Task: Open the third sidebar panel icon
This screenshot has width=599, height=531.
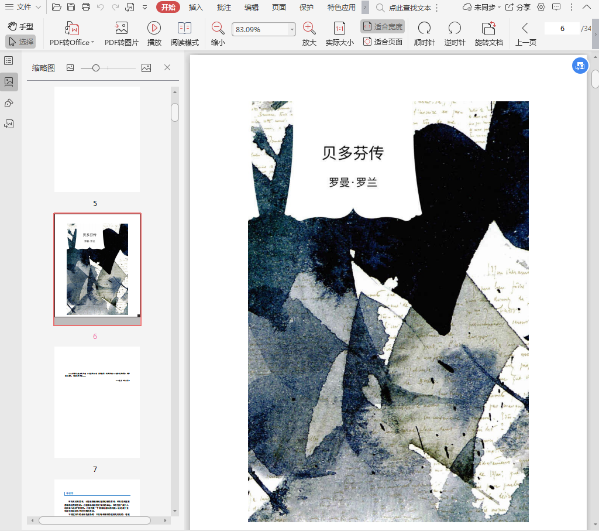Action: [x=9, y=103]
